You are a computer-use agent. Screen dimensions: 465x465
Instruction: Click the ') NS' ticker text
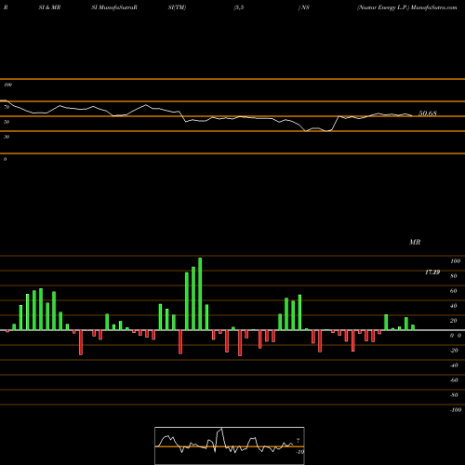304,7
